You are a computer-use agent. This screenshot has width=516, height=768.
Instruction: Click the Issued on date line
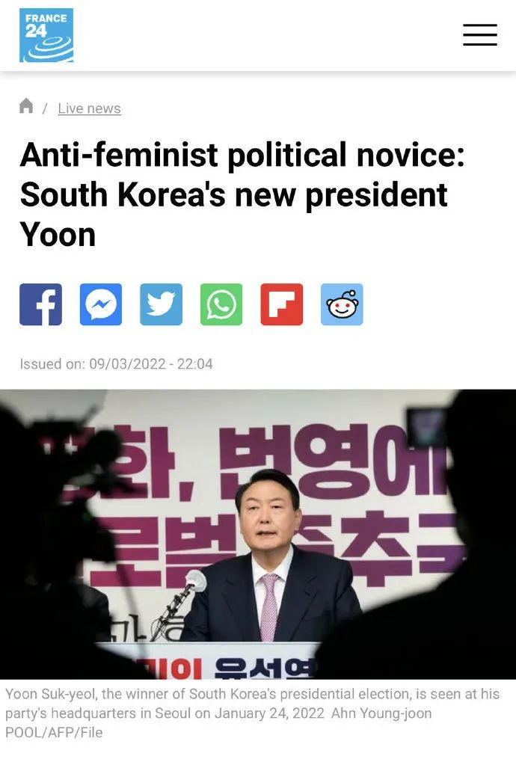tap(116, 364)
